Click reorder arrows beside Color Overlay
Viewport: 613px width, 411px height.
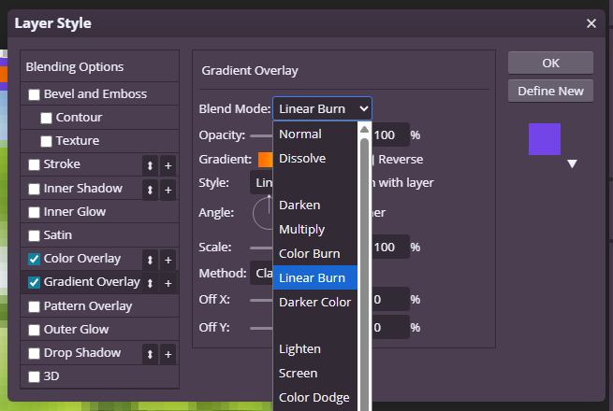coord(150,260)
